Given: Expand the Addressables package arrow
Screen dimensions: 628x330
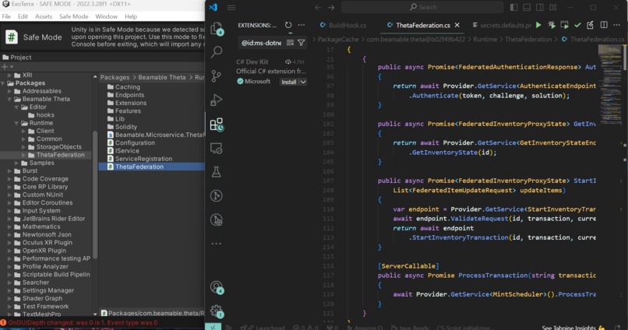Looking at the screenshot, I should point(10,91).
